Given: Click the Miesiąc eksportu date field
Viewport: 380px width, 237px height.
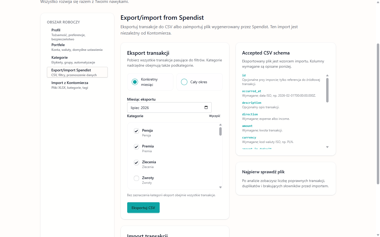Looking at the screenshot, I should 169,107.
